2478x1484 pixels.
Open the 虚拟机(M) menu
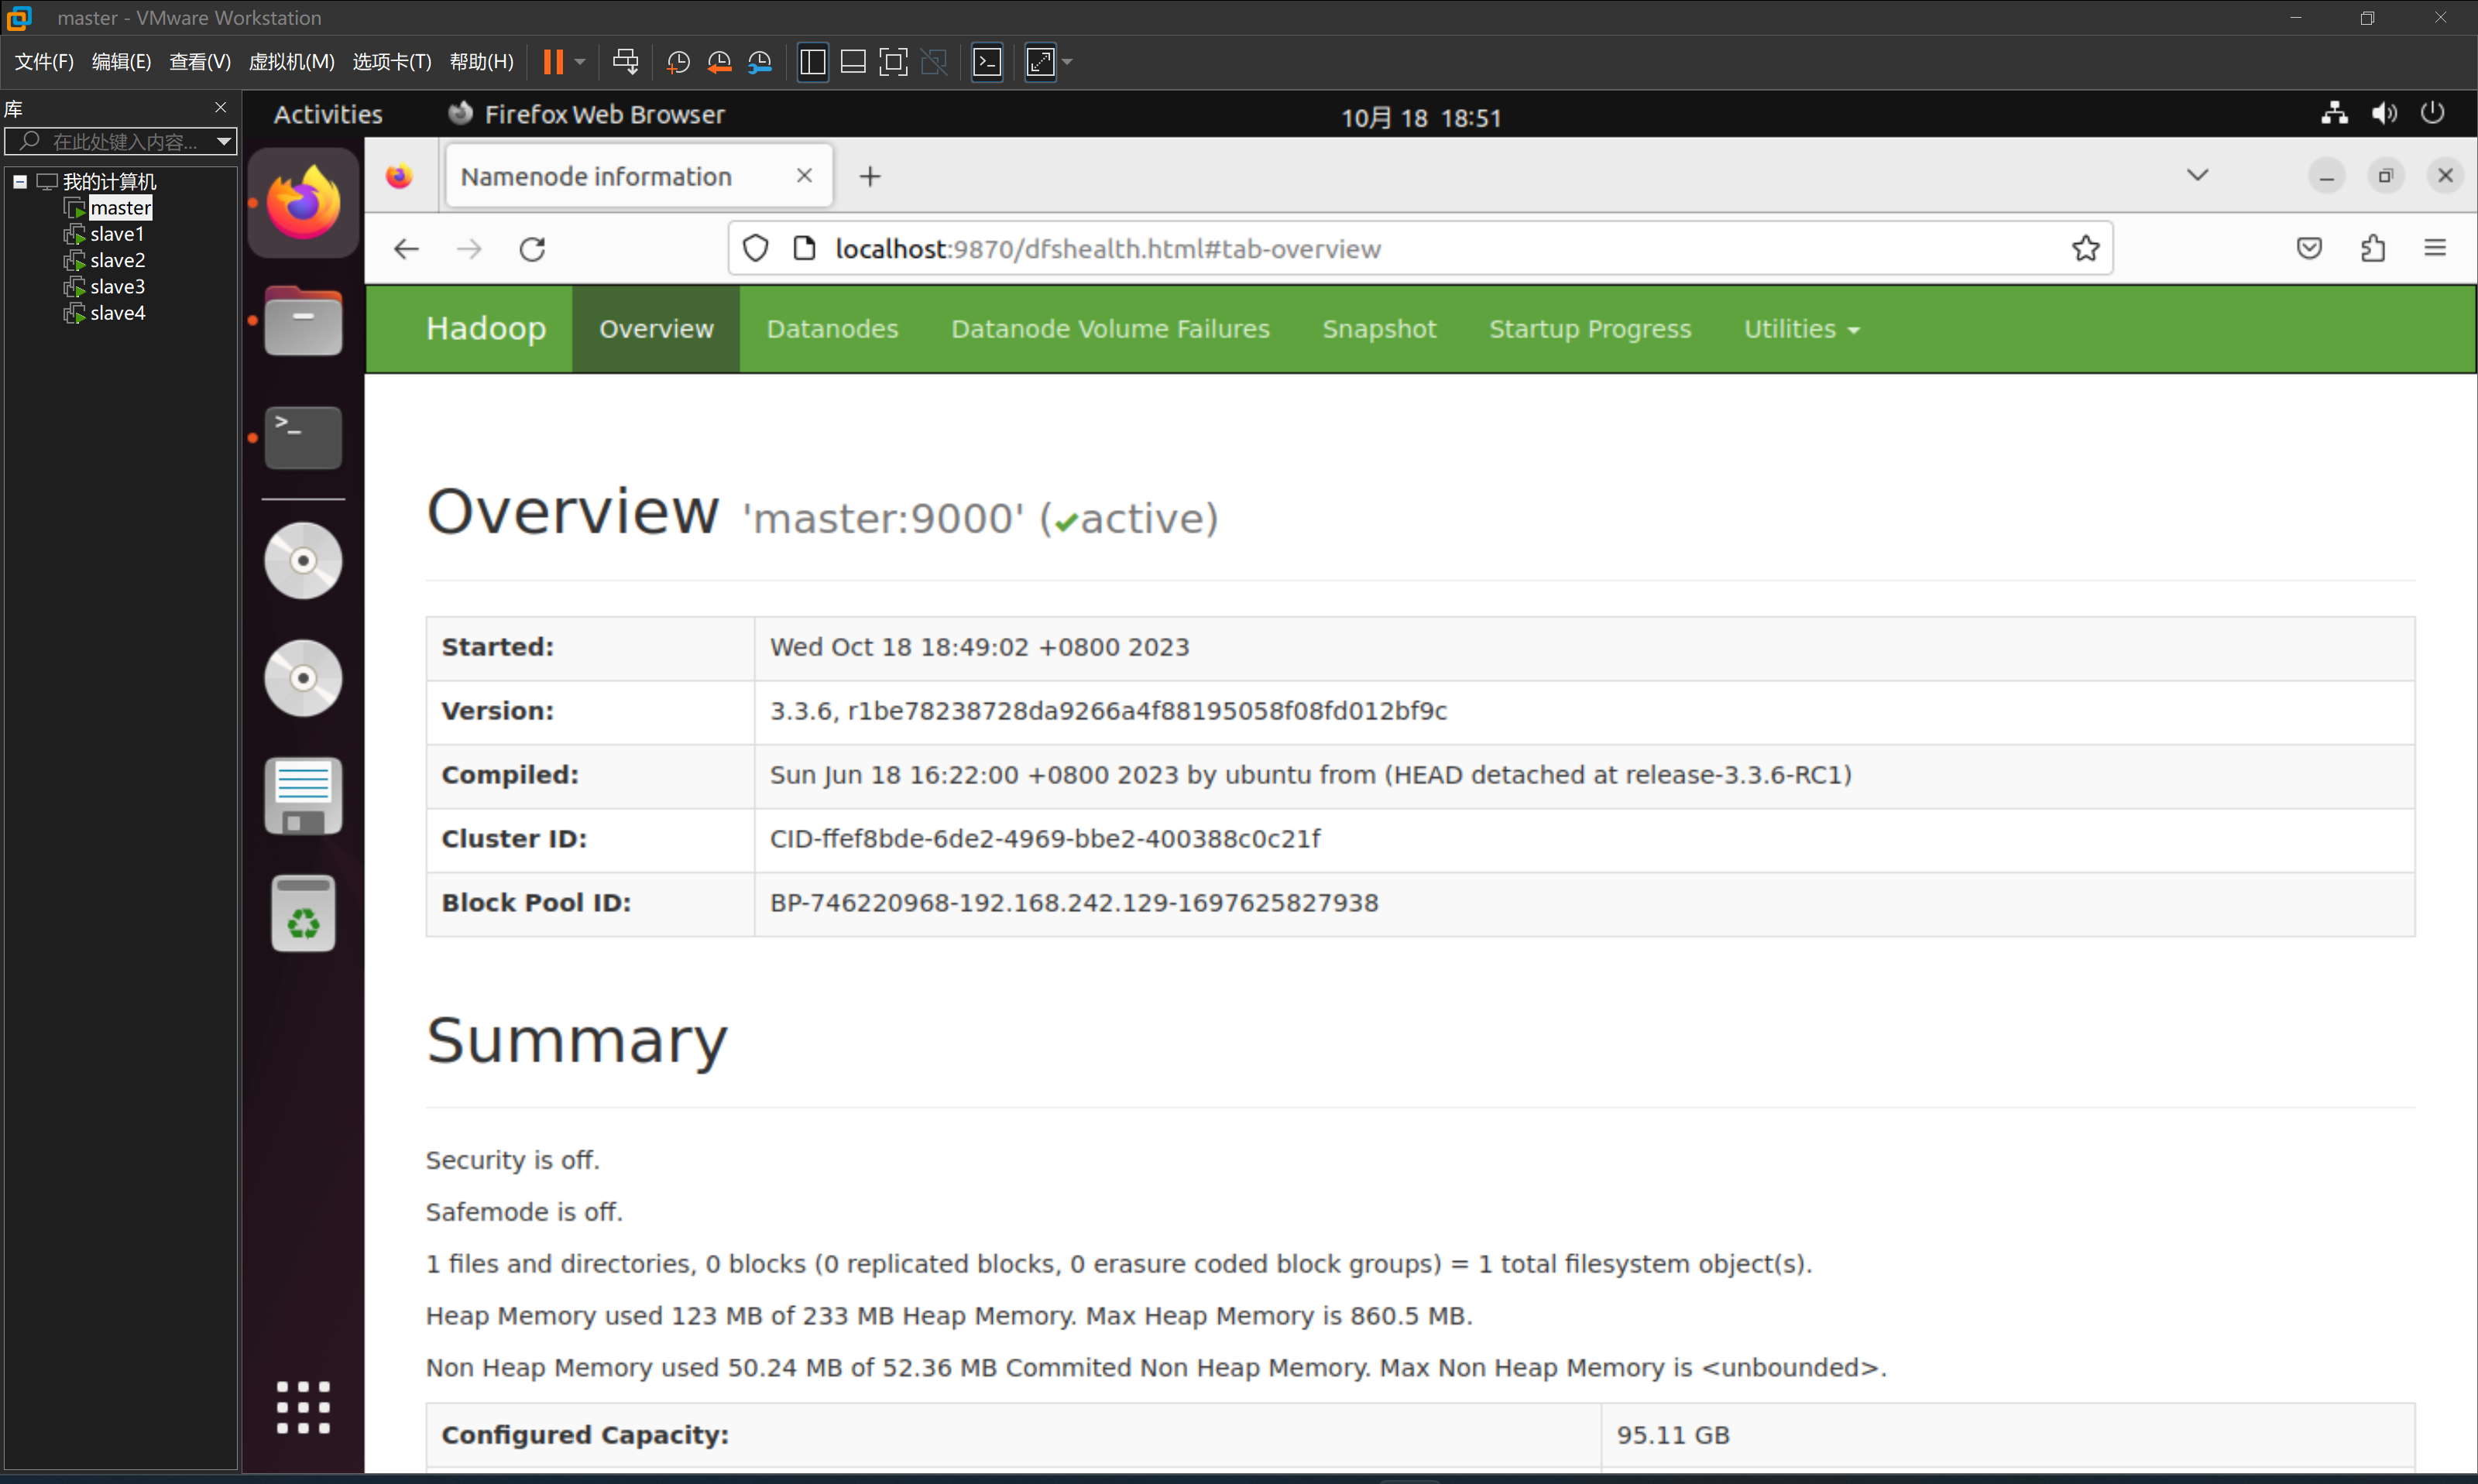coord(291,62)
